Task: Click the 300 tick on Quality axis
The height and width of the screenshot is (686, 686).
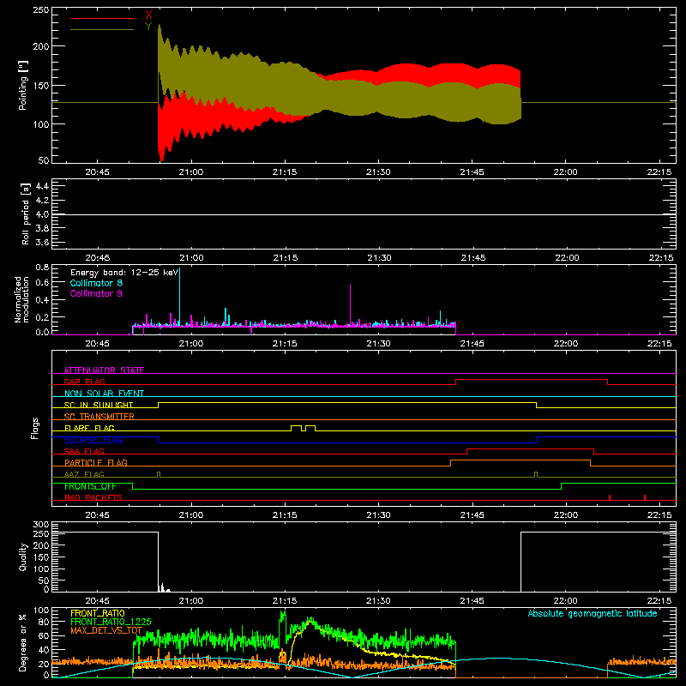Action: point(40,525)
